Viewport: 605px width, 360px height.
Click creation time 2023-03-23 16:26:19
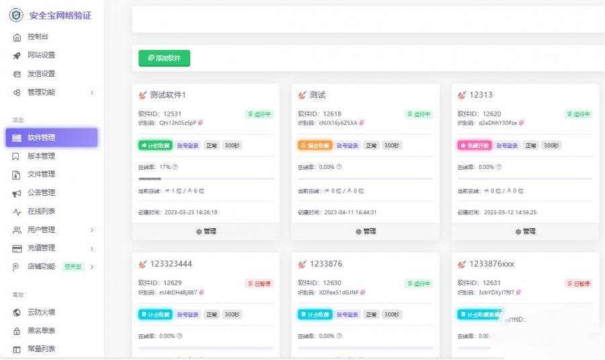click(191, 213)
